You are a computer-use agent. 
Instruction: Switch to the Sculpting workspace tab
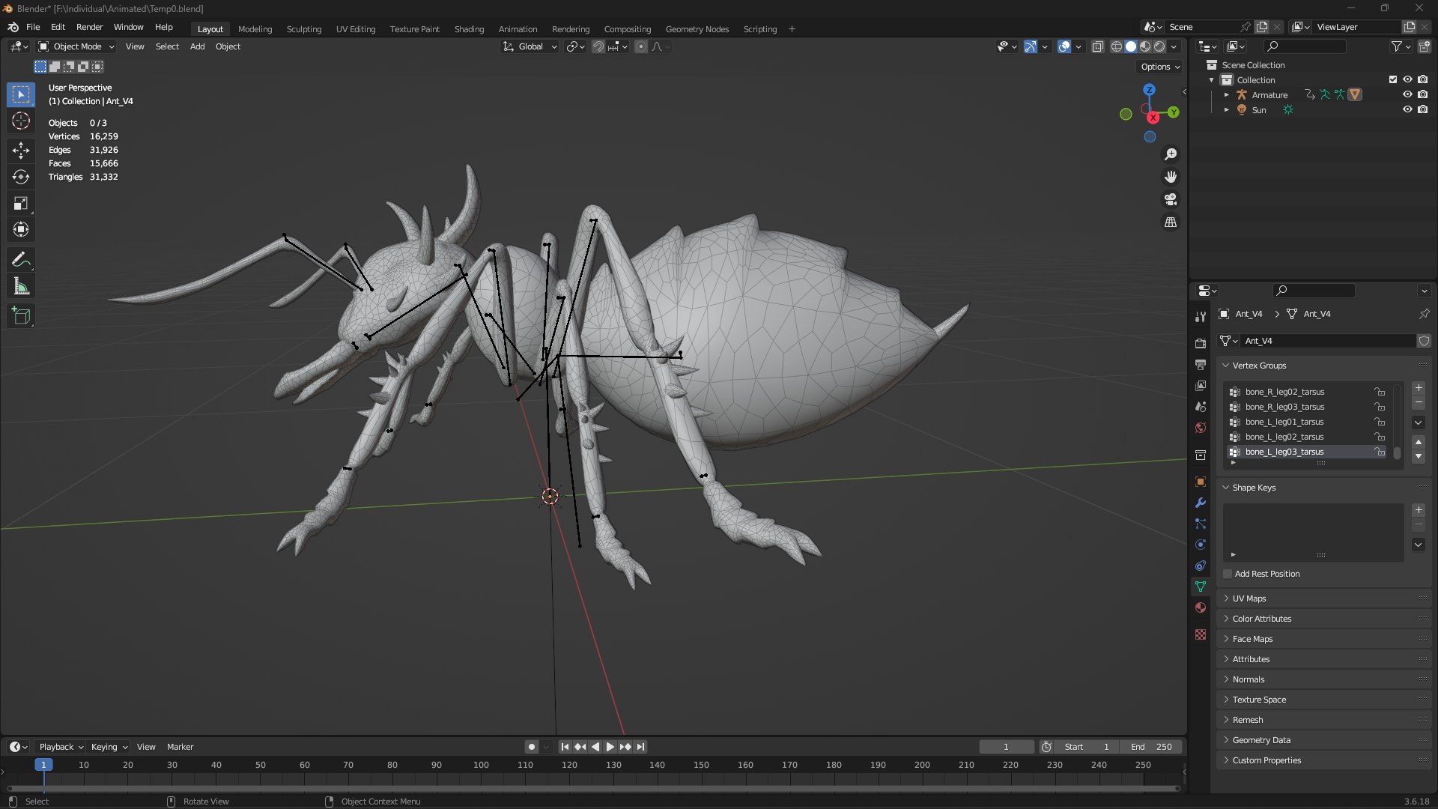pyautogui.click(x=304, y=29)
